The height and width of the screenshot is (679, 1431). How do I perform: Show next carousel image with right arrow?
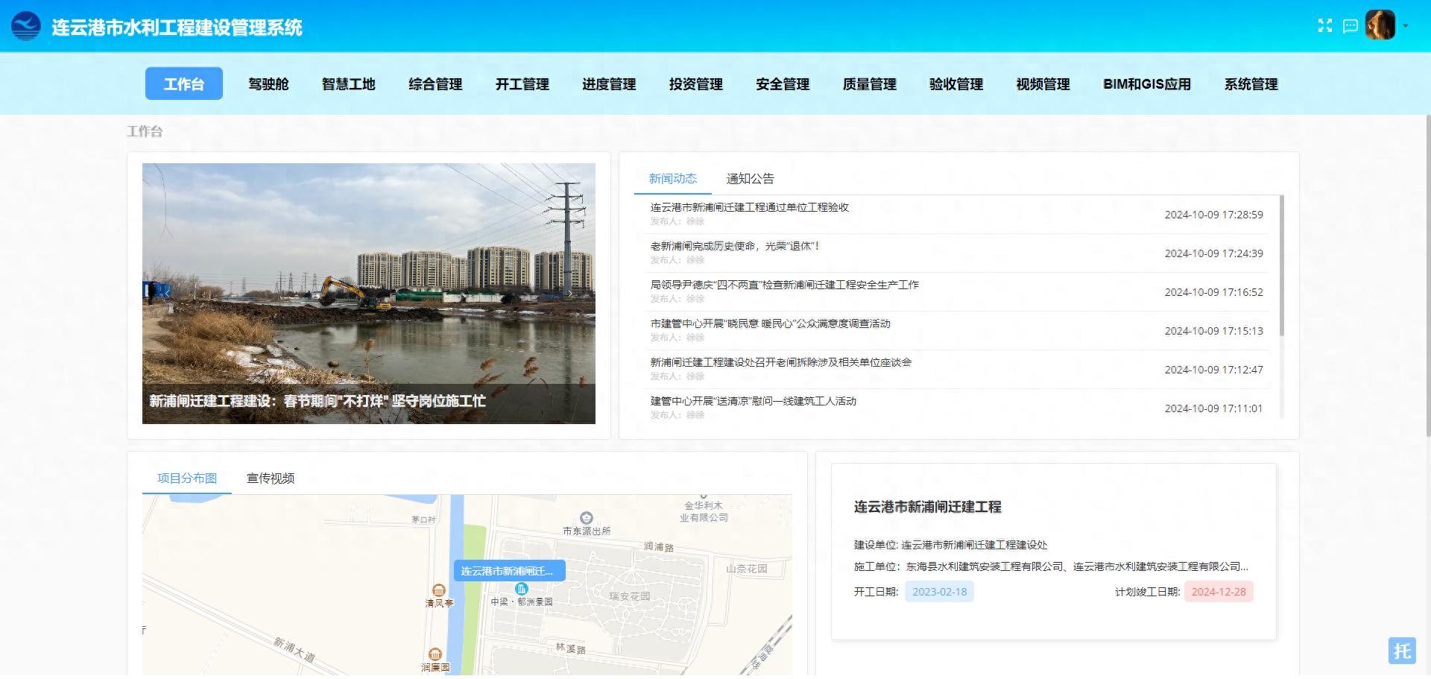coord(570,293)
